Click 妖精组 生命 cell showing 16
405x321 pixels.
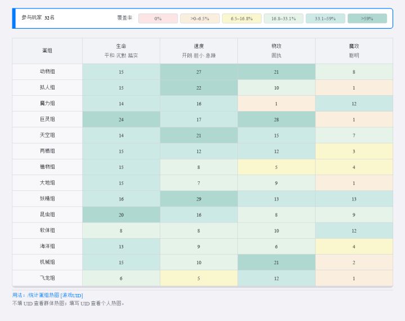point(121,199)
